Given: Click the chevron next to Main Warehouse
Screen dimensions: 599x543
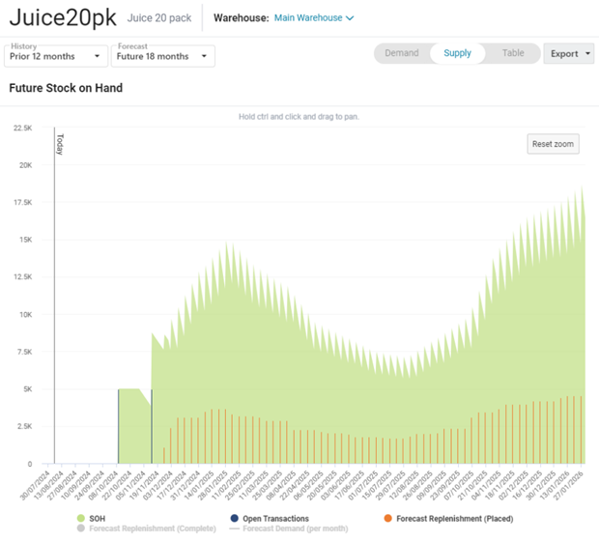Looking at the screenshot, I should coord(350,18).
